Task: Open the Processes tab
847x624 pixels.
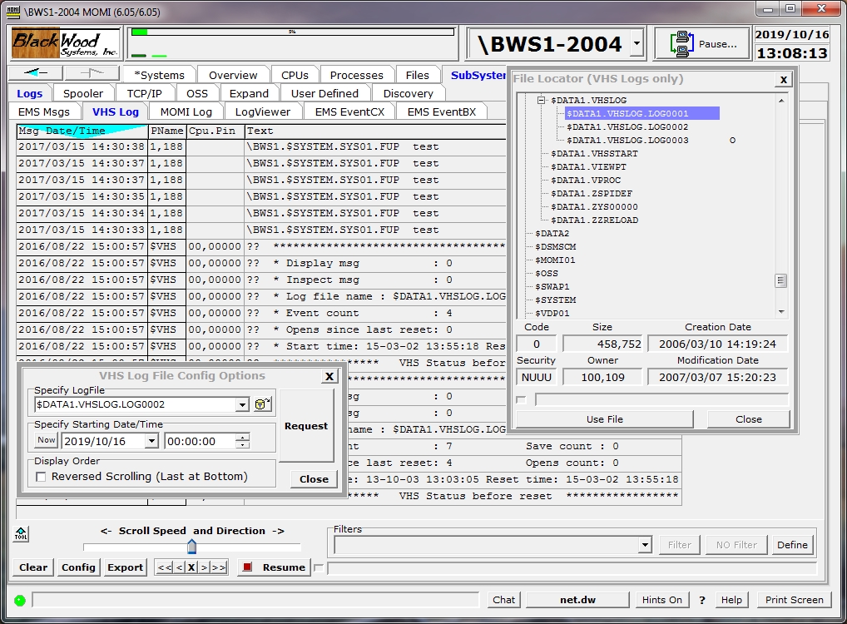Action: [356, 75]
